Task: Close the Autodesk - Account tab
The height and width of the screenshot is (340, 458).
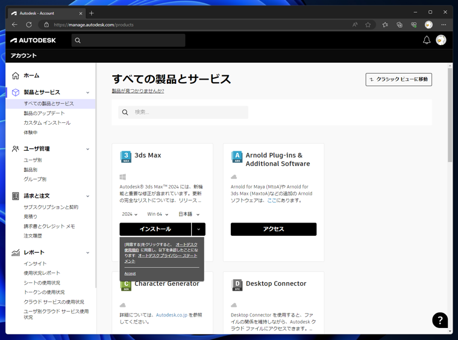Action: pyautogui.click(x=81, y=13)
